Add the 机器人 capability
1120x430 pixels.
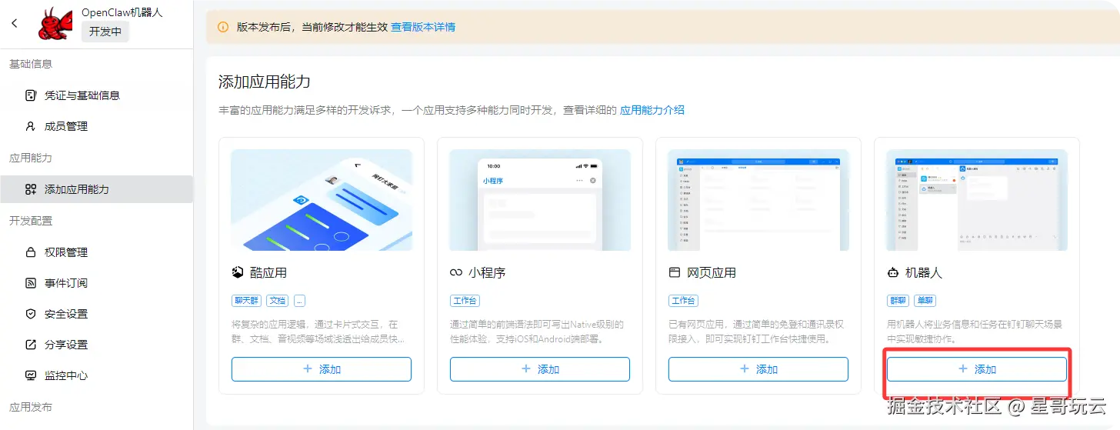point(977,369)
